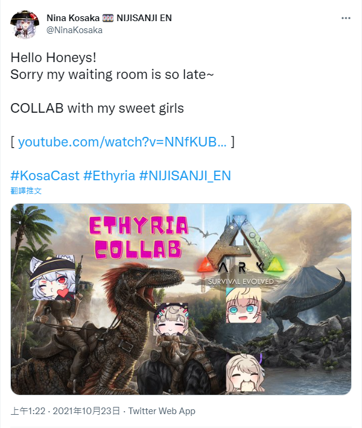Click the Twitter Web App source label
This screenshot has height=428, width=362.
tap(162, 411)
